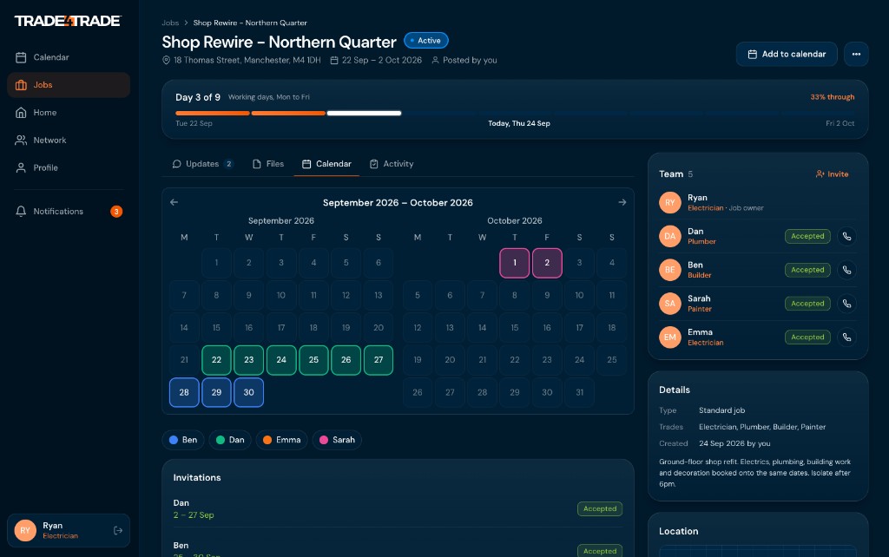Click the Standard job type value
The image size is (889, 557).
click(x=721, y=410)
